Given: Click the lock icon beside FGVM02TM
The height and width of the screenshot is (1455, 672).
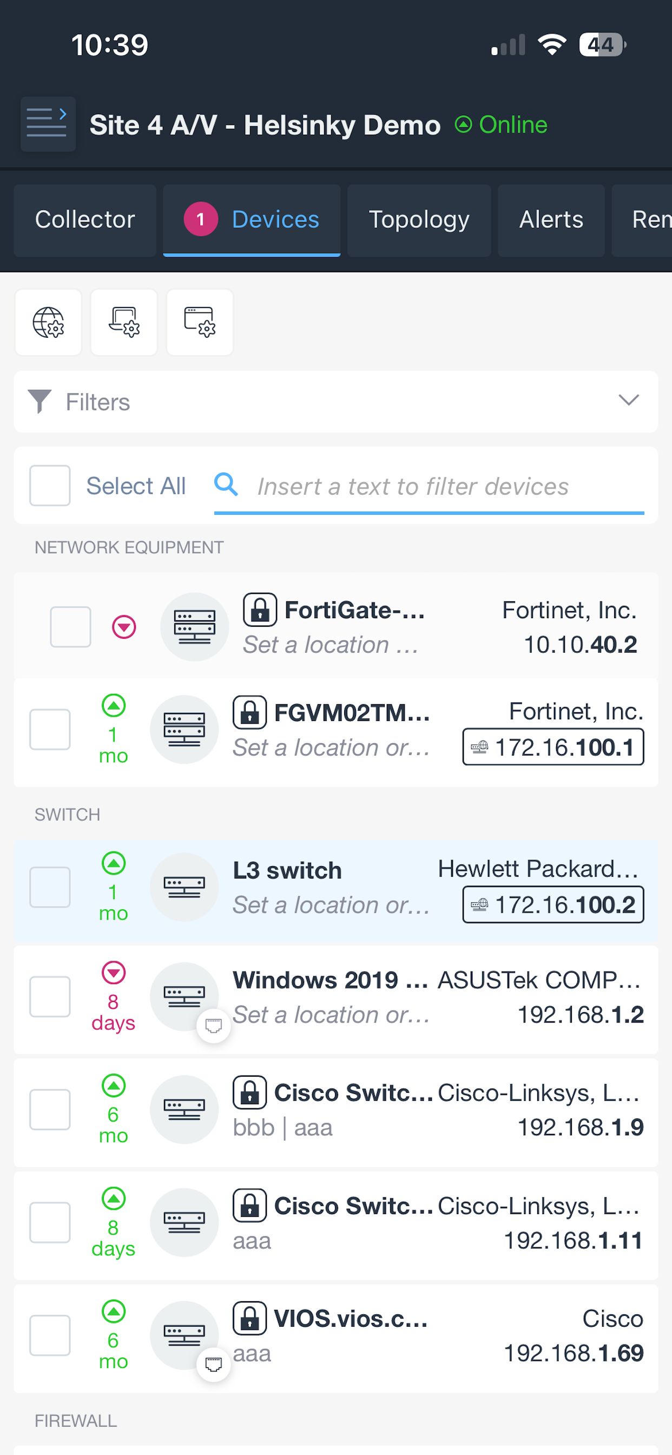Looking at the screenshot, I should [x=249, y=712].
